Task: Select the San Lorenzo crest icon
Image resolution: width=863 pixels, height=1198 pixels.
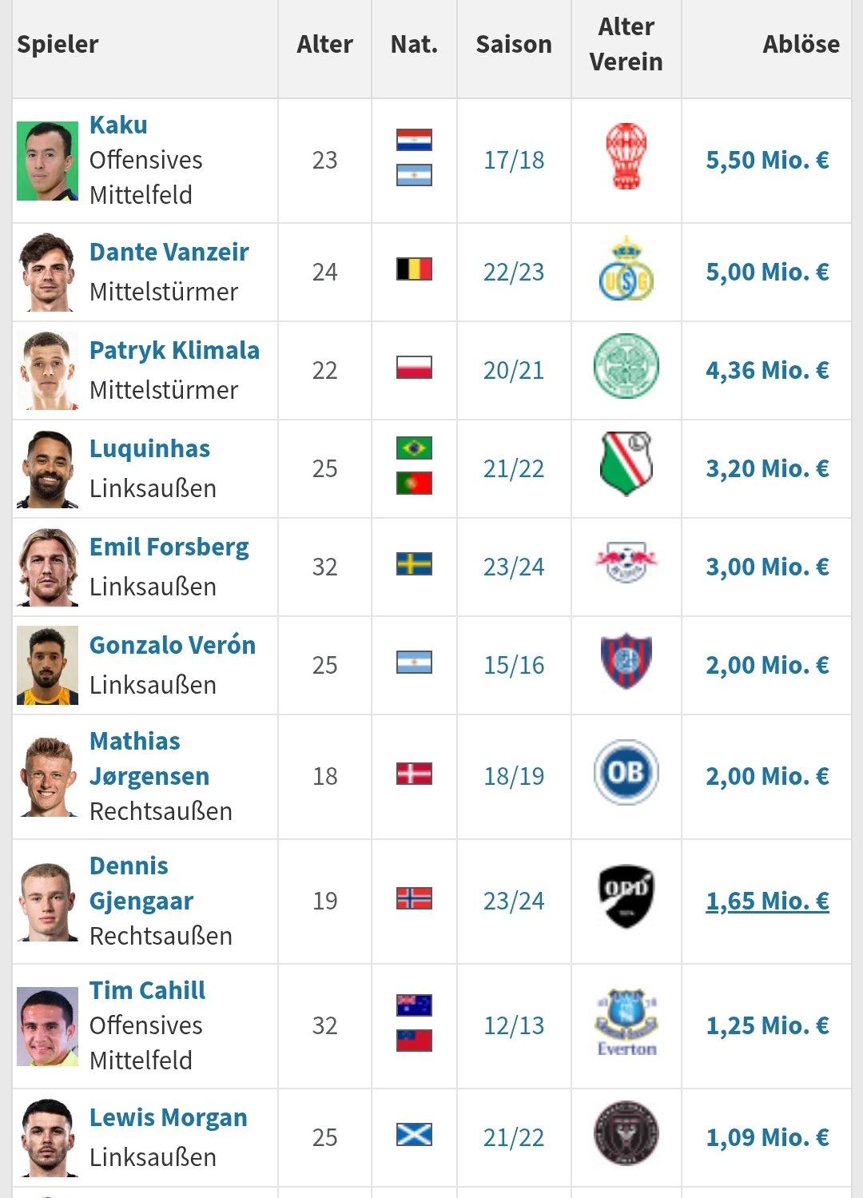Action: (626, 661)
